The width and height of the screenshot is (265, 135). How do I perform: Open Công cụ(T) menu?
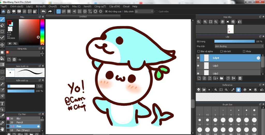tap(100, 6)
